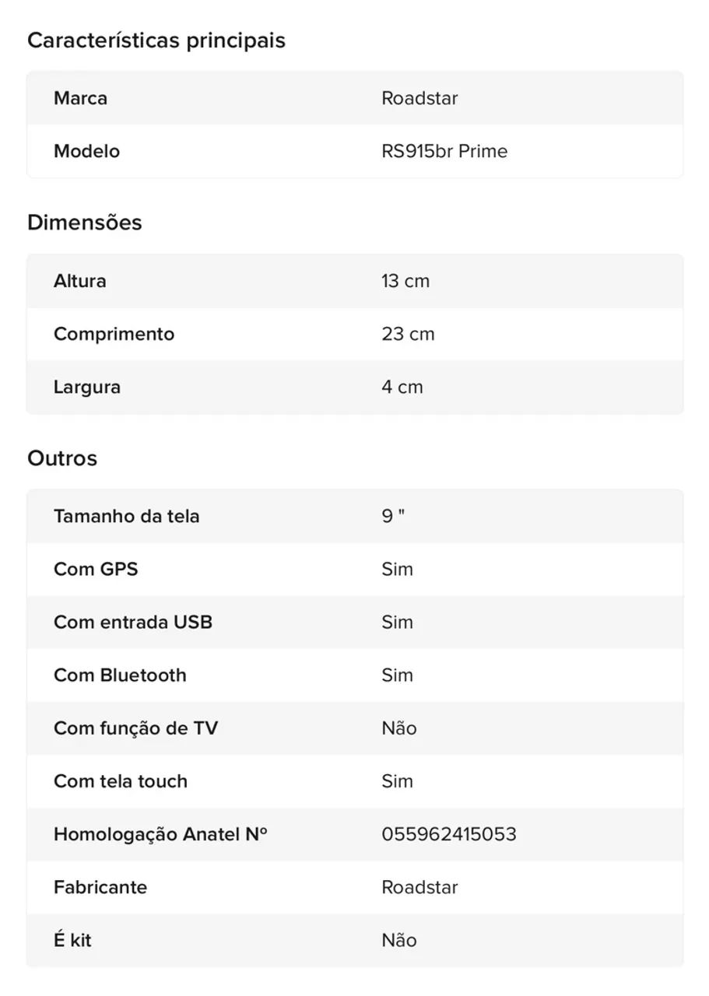Viewport: 709px width, 996px height.
Task: Click the Largura label
Action: [x=87, y=388]
